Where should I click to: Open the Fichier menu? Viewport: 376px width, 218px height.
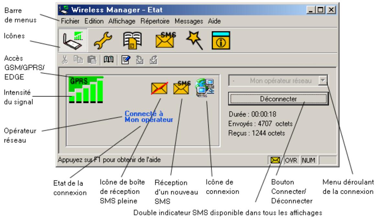[x=70, y=21]
